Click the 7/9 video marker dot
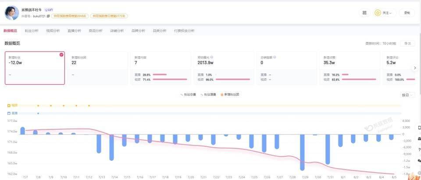The width and height of the screenshot is (421, 180). click(x=51, y=106)
